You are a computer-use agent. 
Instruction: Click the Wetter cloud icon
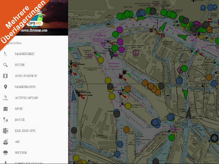6,153
